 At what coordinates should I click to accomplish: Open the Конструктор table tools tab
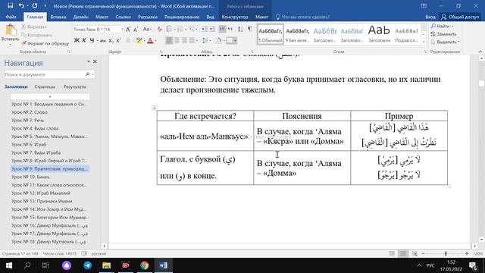tap(235, 17)
